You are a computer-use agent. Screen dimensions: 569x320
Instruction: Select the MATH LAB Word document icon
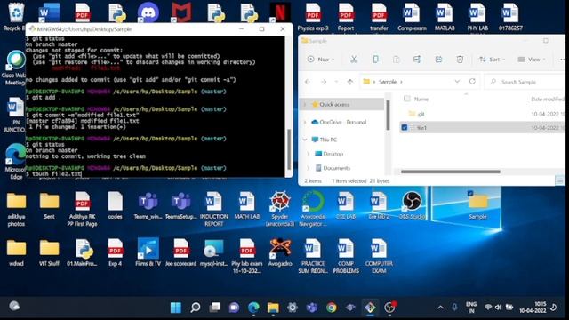pyautogui.click(x=247, y=205)
